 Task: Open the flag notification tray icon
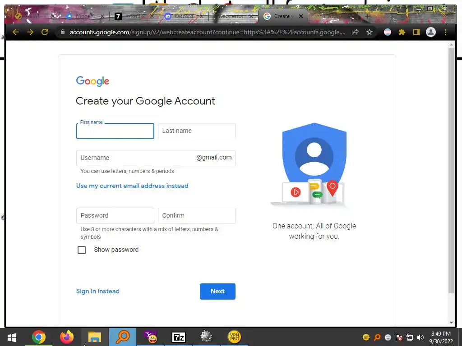(399, 337)
